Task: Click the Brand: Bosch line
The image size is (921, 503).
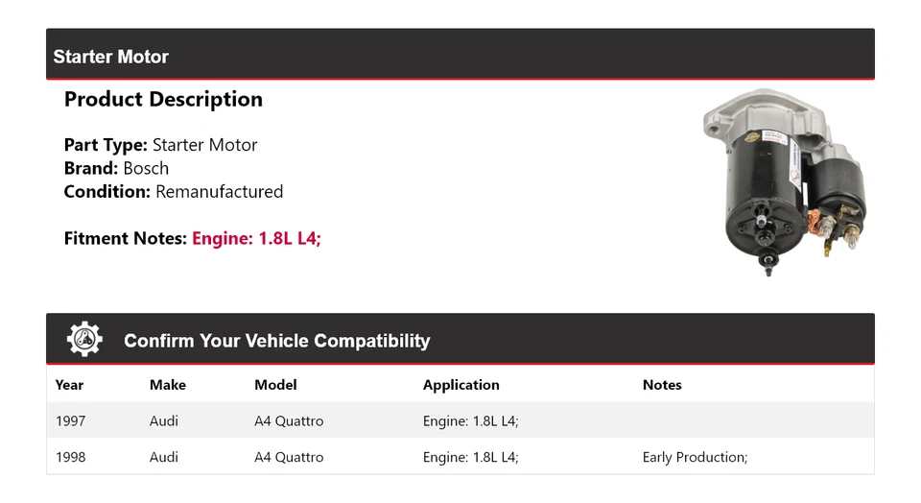Action: pyautogui.click(x=116, y=168)
